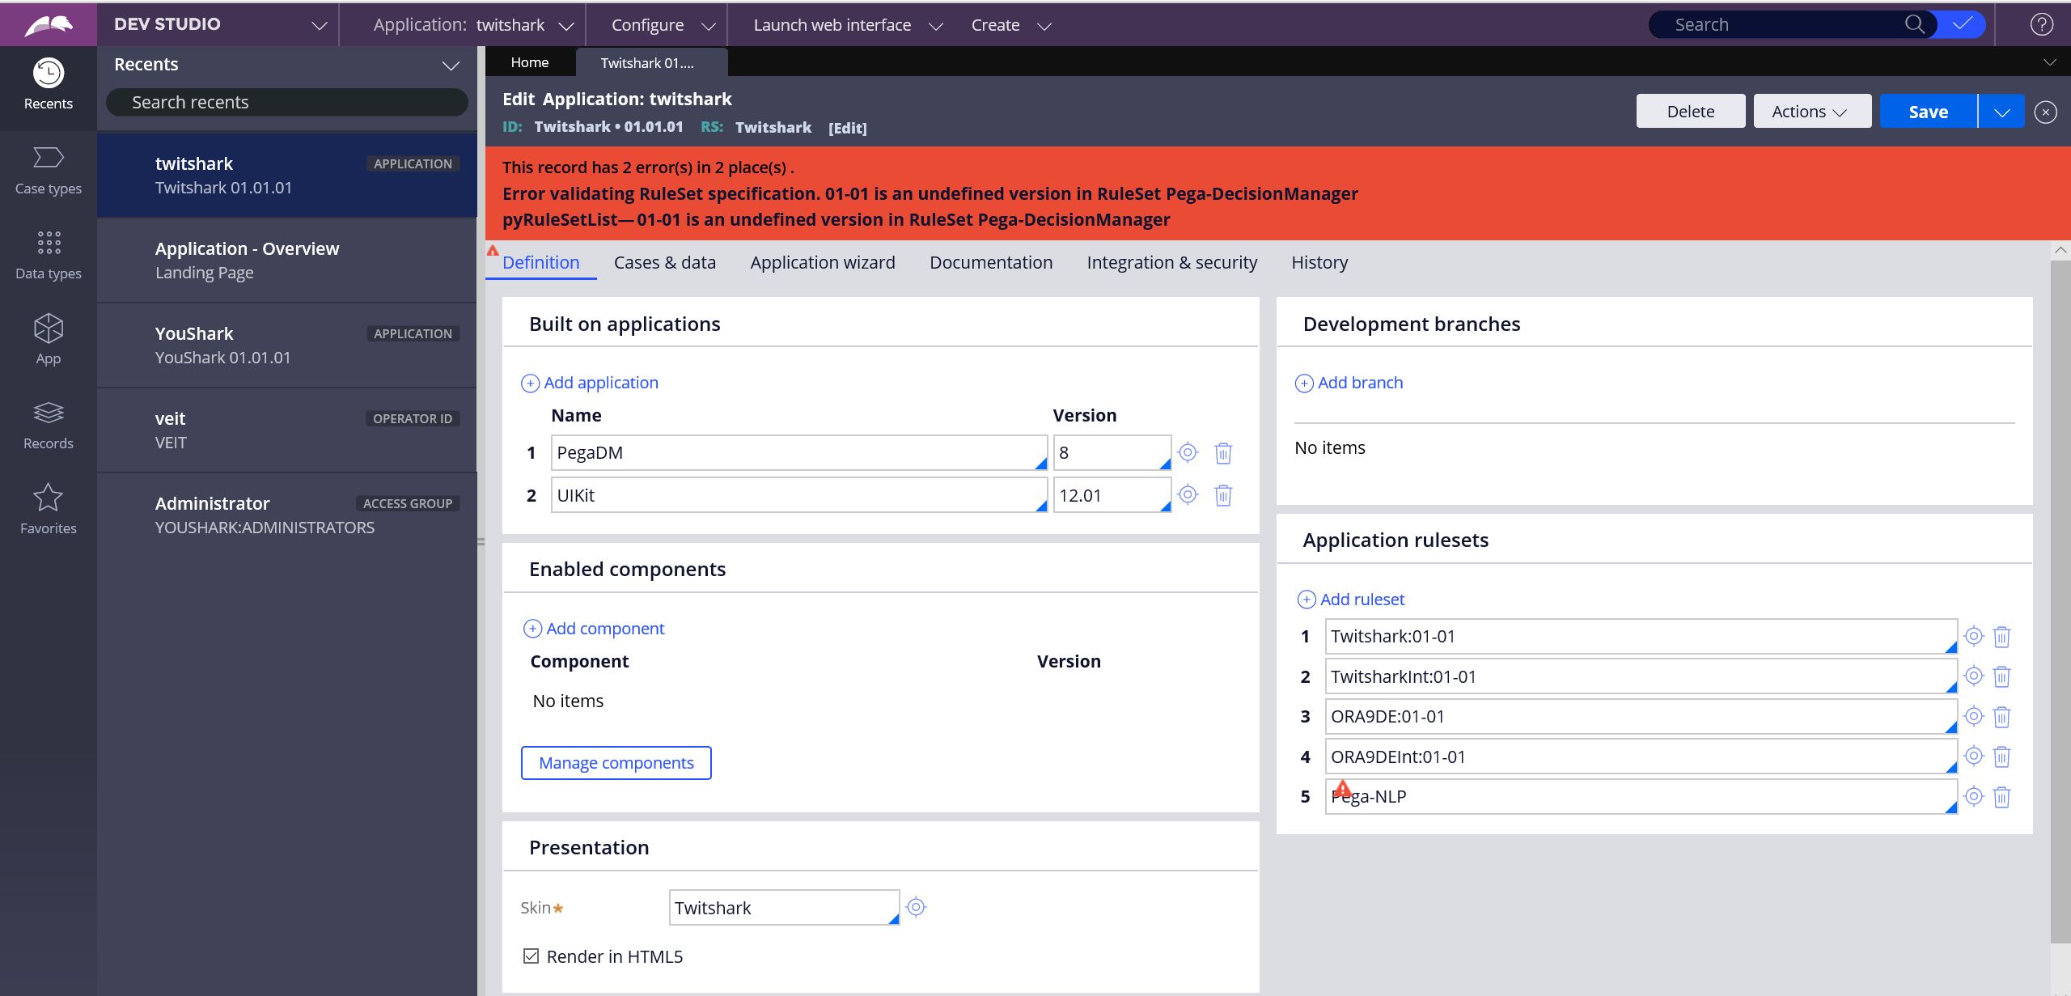
Task: Click the Add ruleset link
Action: 1351,600
